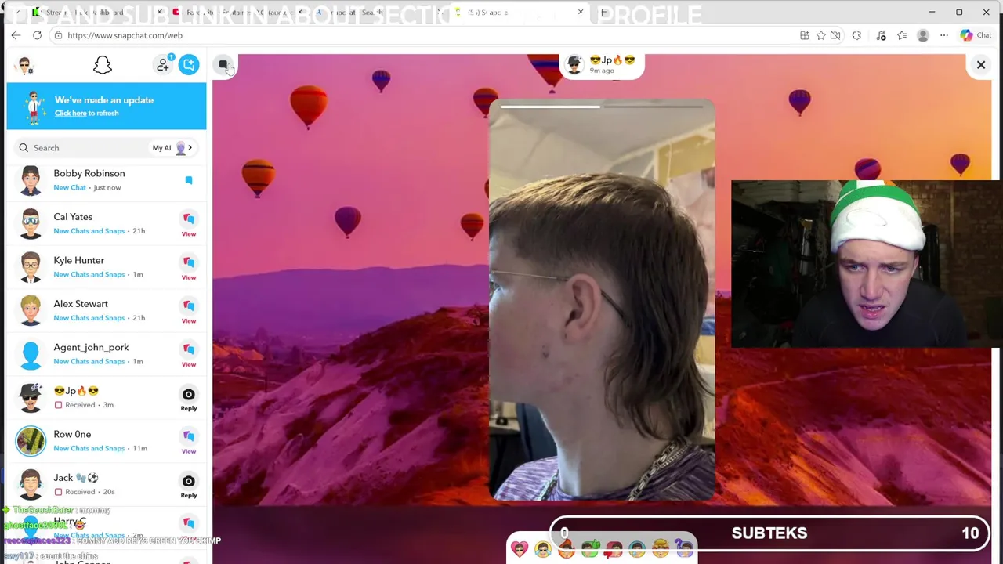Click the Reply camera icon for 😎Jp🔥😎
1003x564 pixels.
pos(189,394)
